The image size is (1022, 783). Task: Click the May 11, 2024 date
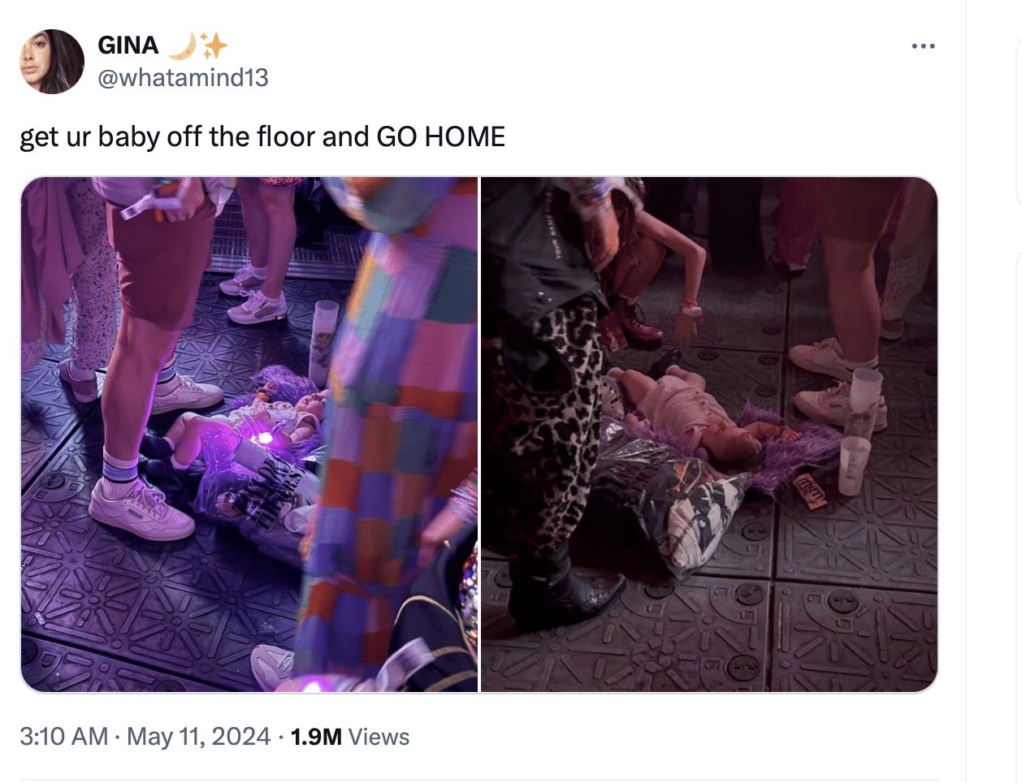point(199,737)
